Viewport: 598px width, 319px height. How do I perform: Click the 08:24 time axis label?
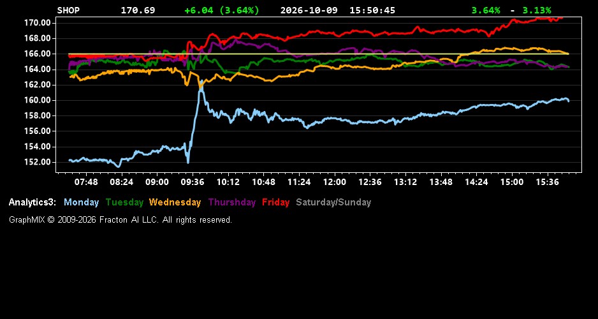[122, 182]
